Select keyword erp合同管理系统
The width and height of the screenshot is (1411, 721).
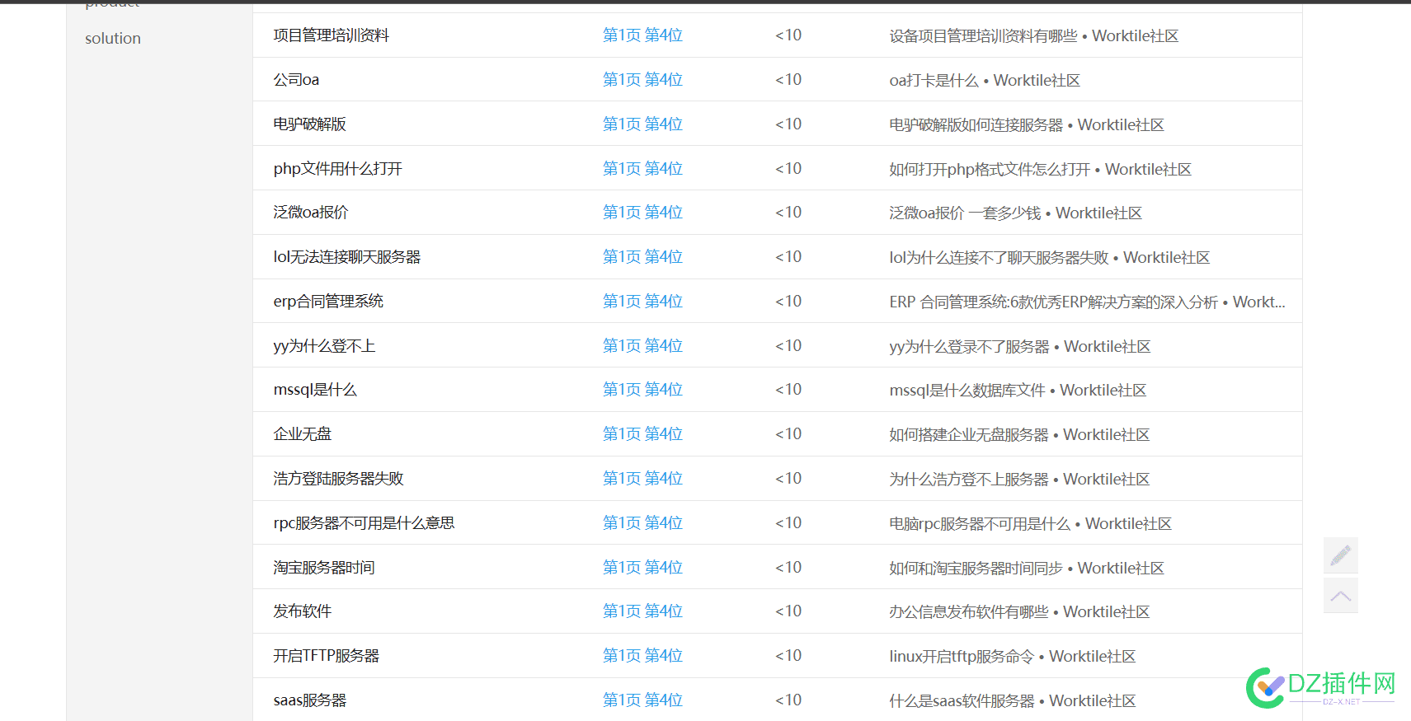coord(328,302)
